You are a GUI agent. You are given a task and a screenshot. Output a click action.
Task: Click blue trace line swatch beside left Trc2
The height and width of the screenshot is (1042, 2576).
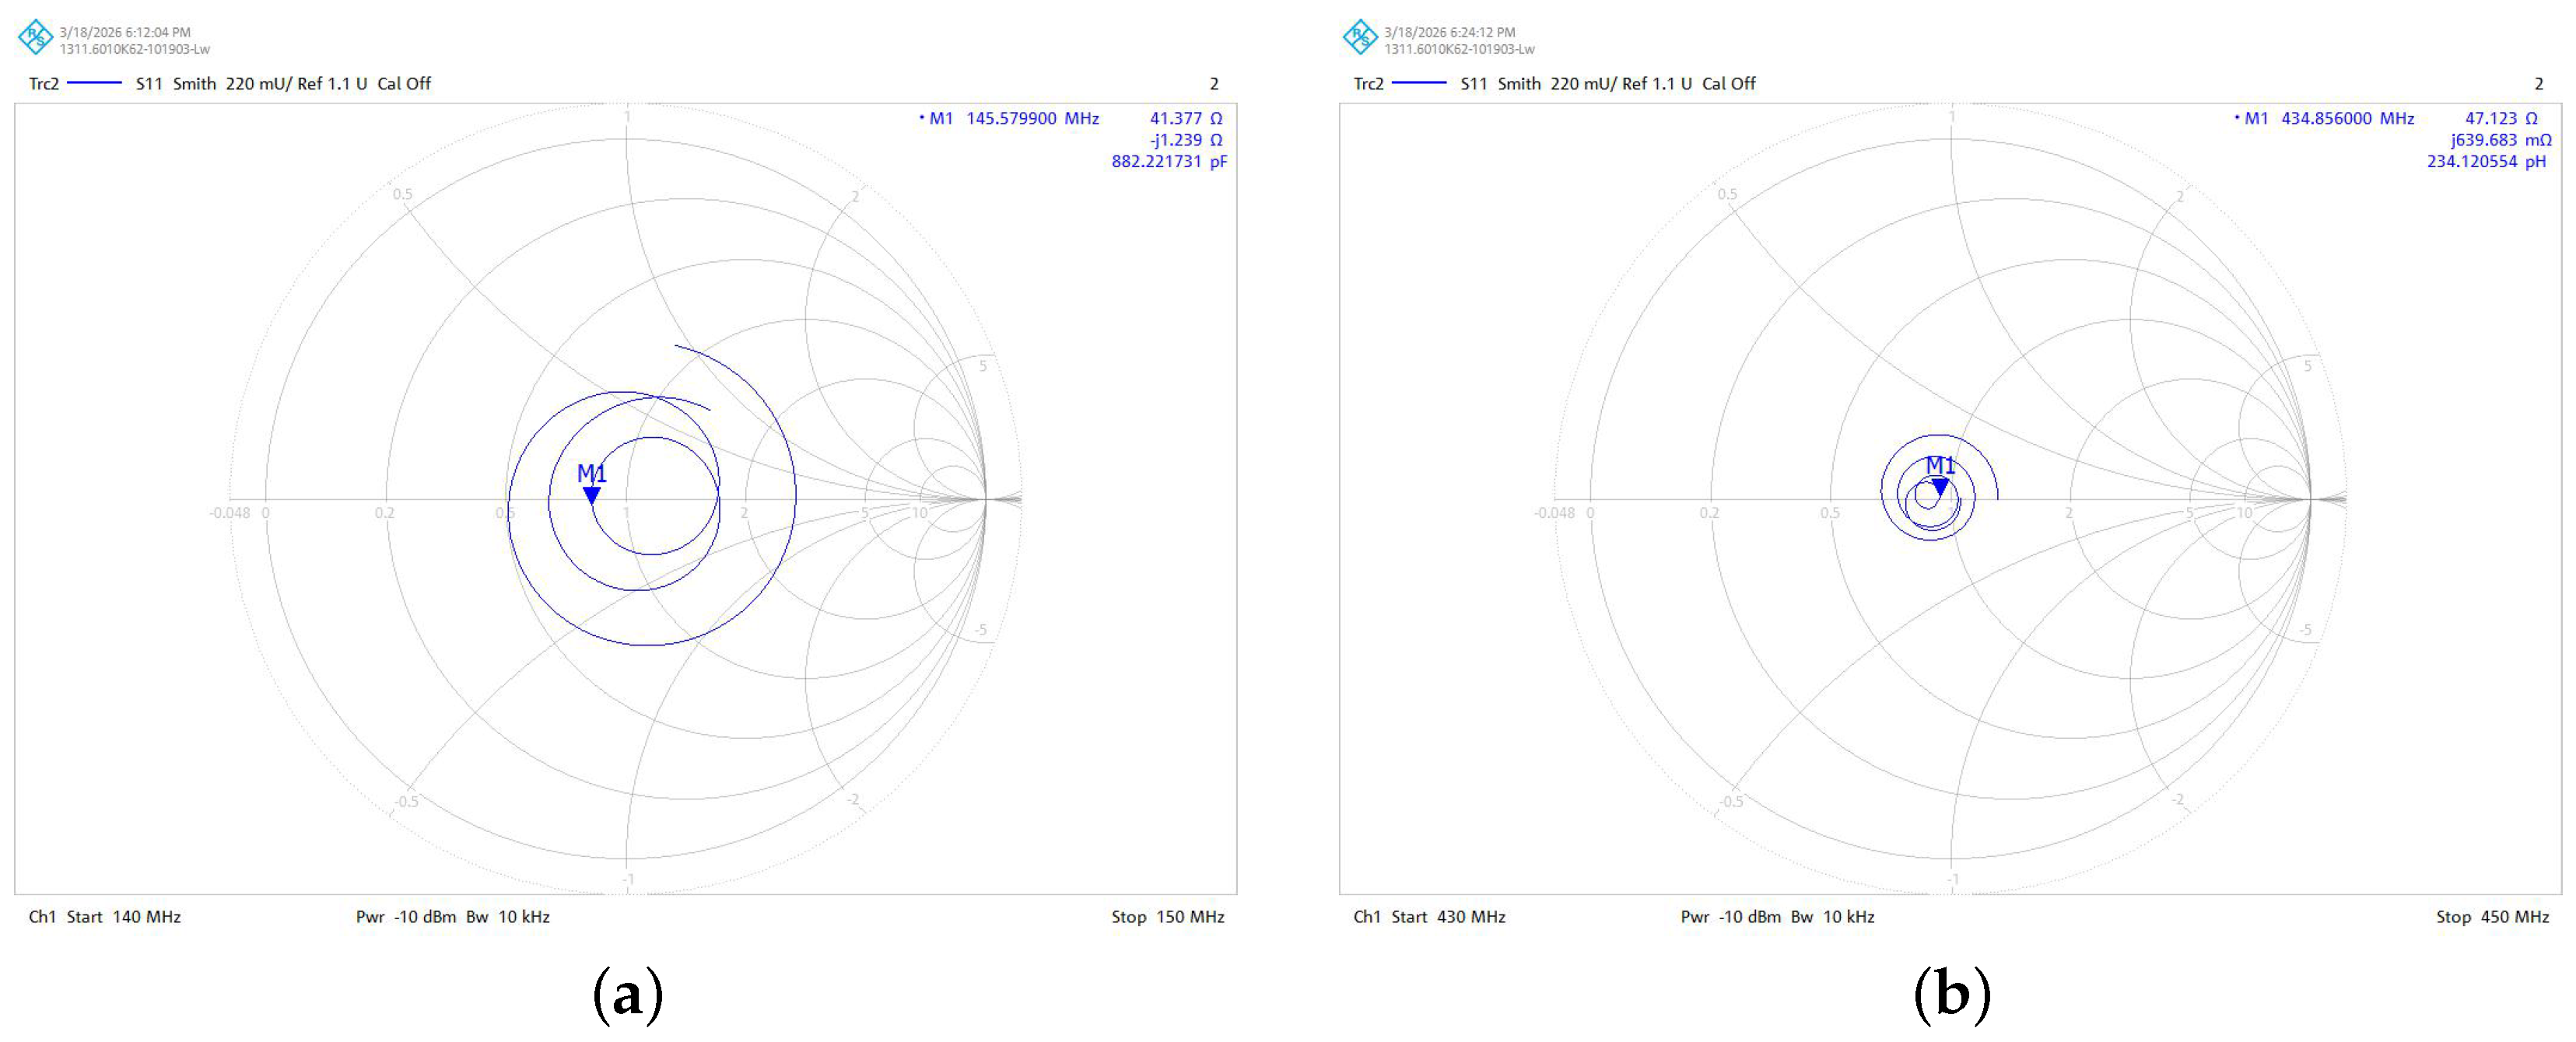94,83
